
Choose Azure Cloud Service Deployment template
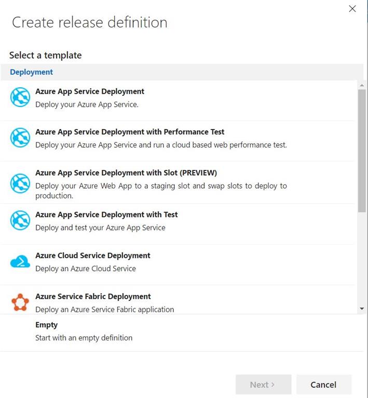[x=93, y=255]
